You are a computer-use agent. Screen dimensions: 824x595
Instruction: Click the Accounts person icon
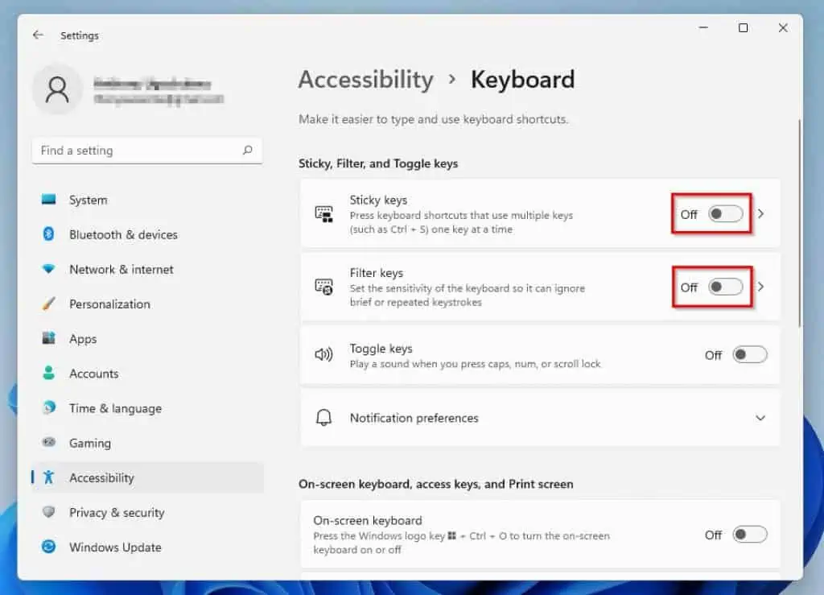click(x=48, y=374)
